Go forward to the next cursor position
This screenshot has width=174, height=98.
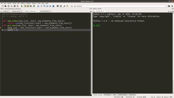point(75,6)
